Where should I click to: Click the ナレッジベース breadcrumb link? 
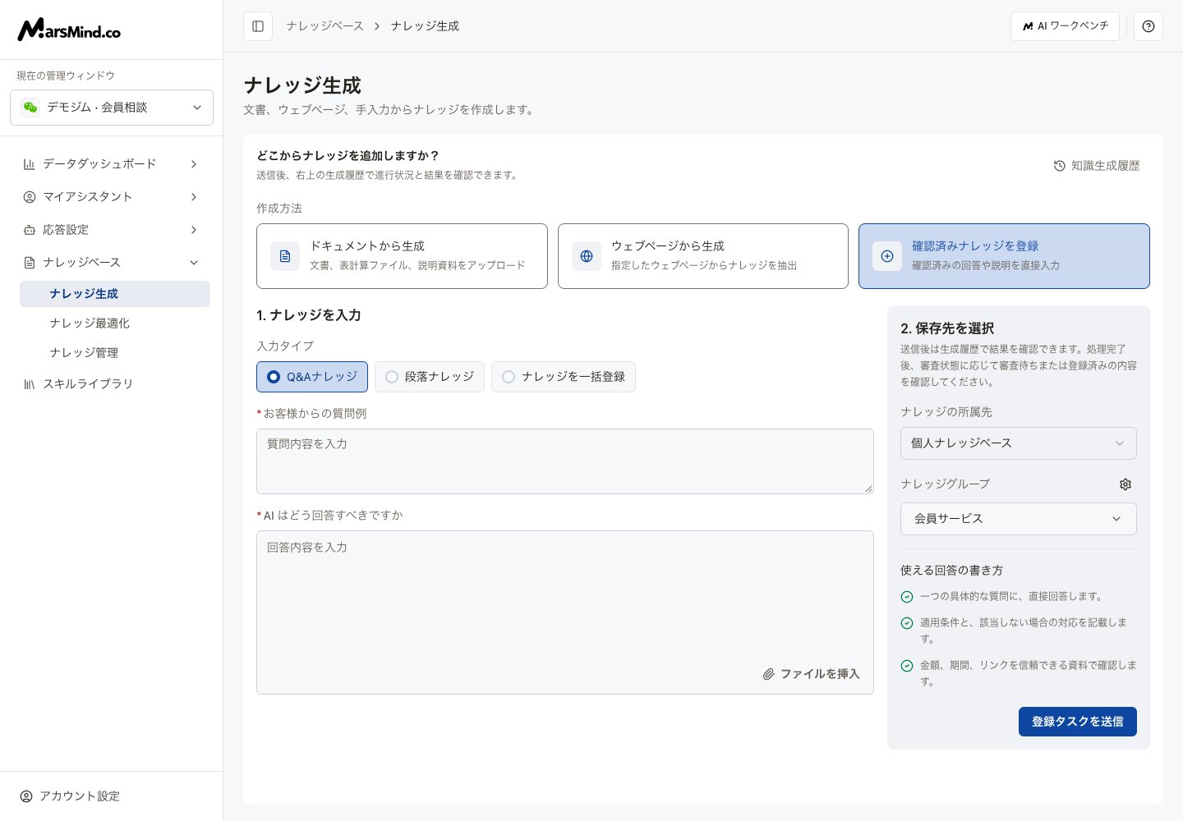coord(325,26)
